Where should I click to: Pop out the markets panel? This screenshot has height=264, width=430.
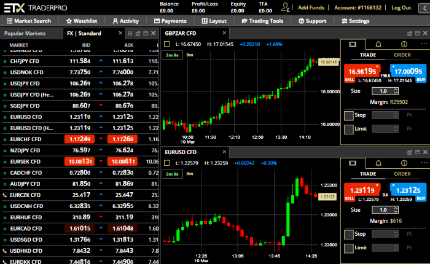coord(138,33)
